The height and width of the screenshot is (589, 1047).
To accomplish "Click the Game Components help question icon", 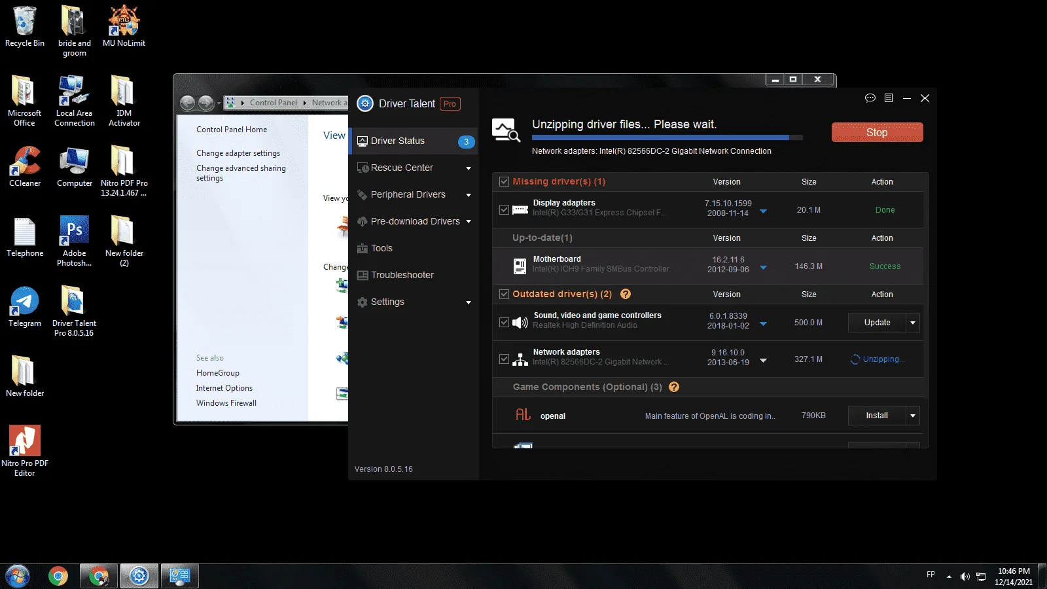I will click(674, 387).
